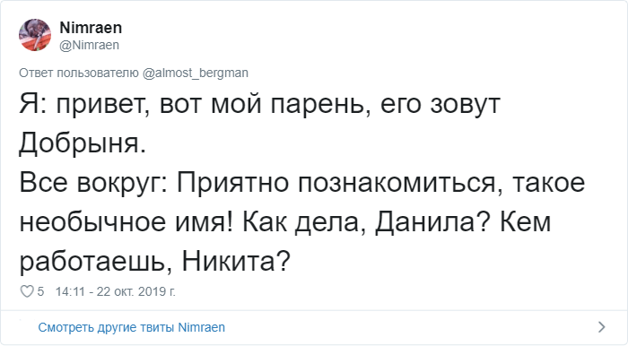Screen dimensions: 628x346
Task: Open the bold Nimraen display name
Action: [91, 28]
